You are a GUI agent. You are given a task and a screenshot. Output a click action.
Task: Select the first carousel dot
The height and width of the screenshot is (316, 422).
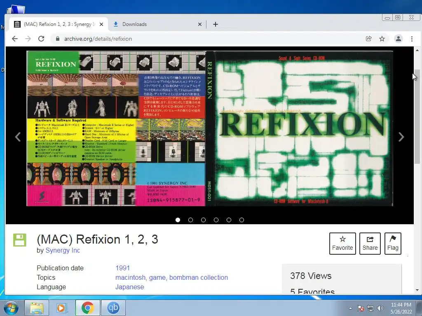(x=178, y=220)
